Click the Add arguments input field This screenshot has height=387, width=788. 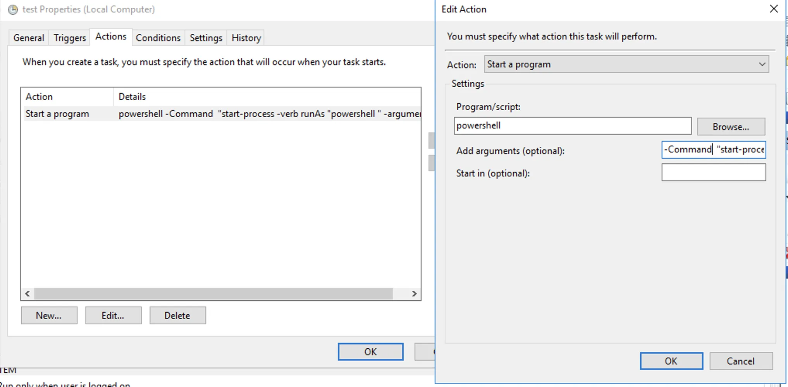714,150
